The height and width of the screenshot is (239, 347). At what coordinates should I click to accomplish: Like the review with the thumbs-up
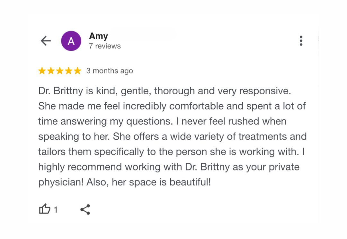44,209
